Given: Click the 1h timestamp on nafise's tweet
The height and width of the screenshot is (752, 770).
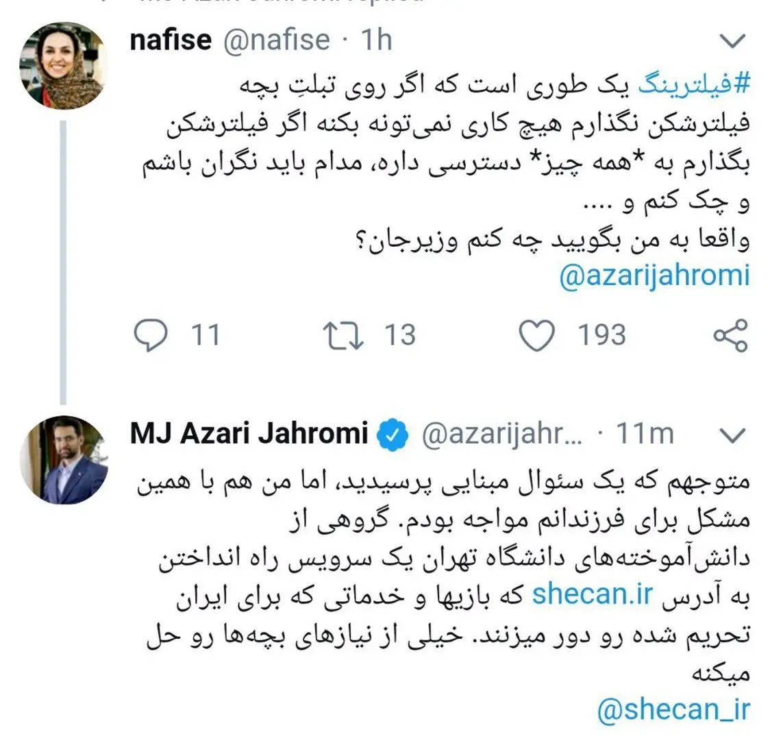Looking at the screenshot, I should coord(376,40).
